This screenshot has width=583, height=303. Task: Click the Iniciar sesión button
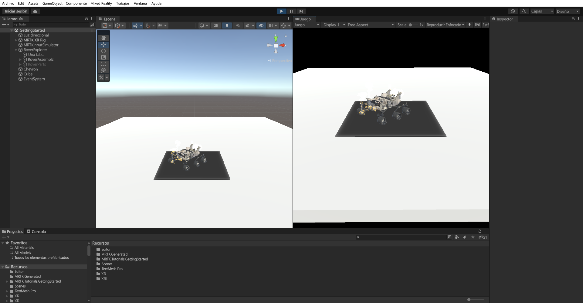(x=15, y=11)
